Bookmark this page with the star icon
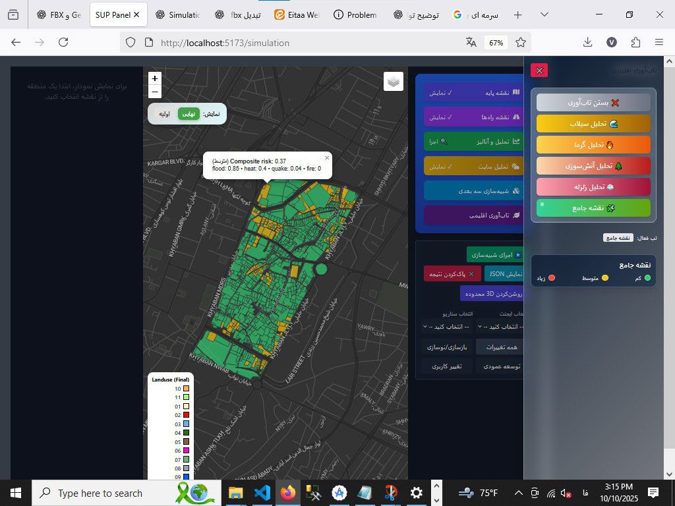This screenshot has width=675, height=506. coord(521,42)
